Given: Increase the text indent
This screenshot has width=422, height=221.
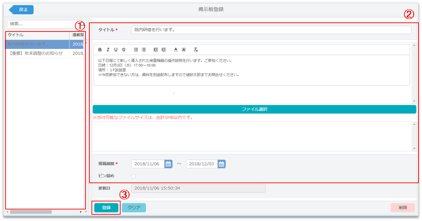Looking at the screenshot, I should [164, 50].
